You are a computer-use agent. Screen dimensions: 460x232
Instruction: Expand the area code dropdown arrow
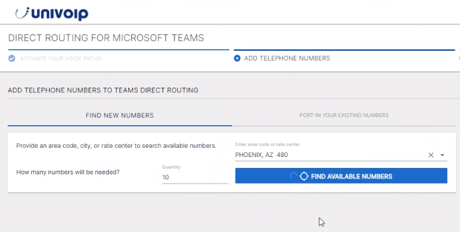[x=443, y=155]
